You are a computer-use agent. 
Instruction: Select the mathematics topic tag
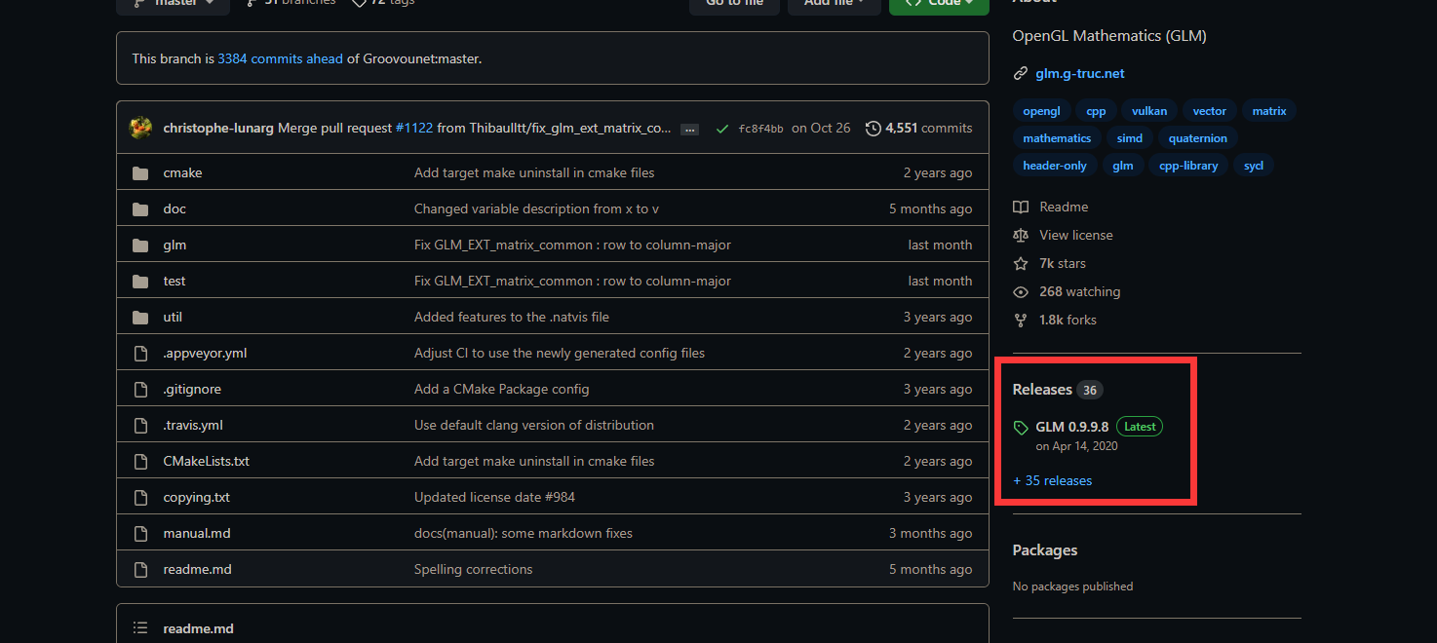pyautogui.click(x=1057, y=138)
